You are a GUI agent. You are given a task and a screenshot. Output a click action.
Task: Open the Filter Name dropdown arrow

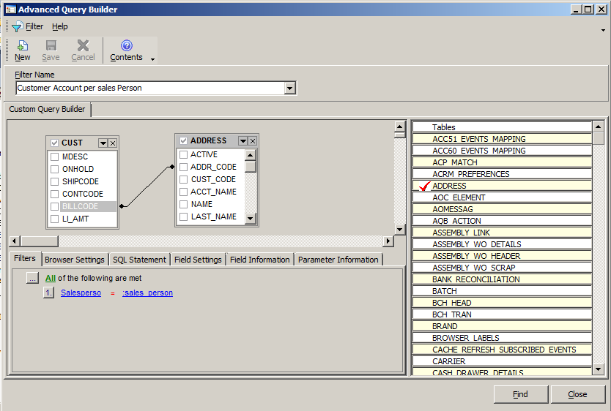click(289, 88)
